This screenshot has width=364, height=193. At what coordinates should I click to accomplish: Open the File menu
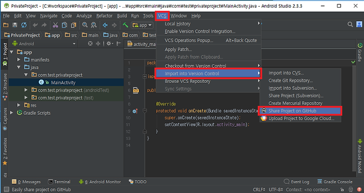point(6,16)
